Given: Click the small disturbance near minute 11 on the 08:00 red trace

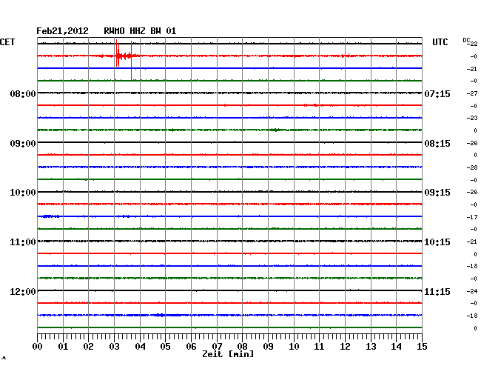Looking at the screenshot, I should pyautogui.click(x=315, y=105).
